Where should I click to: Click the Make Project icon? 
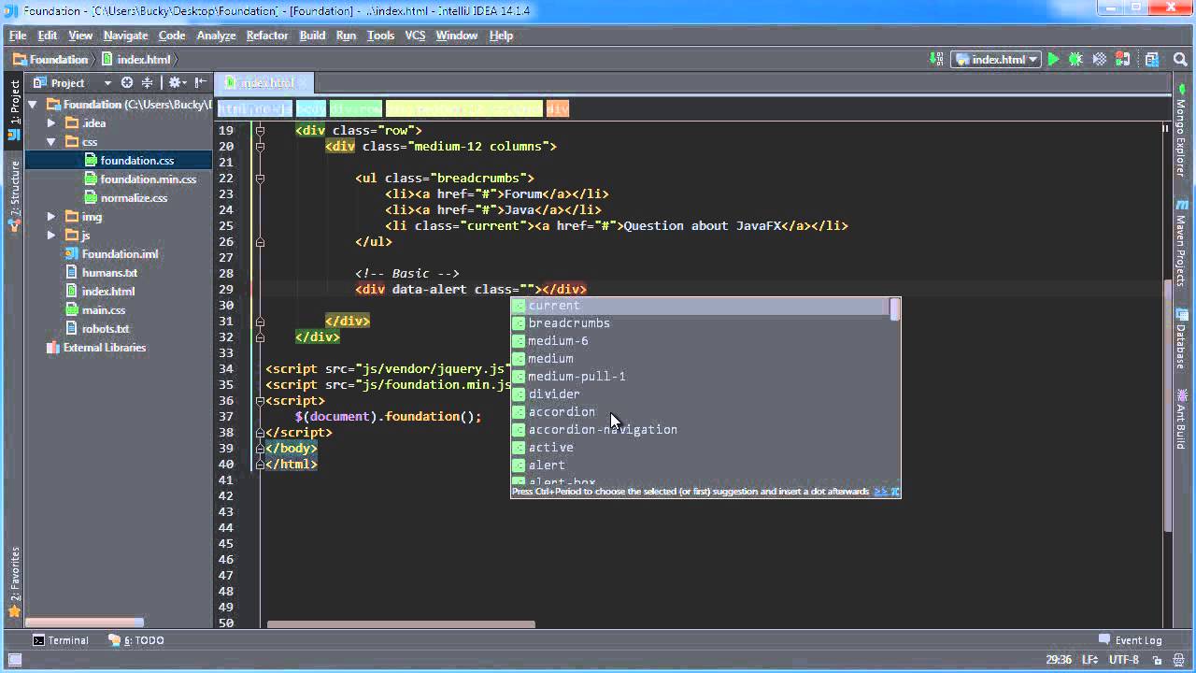coord(937,59)
